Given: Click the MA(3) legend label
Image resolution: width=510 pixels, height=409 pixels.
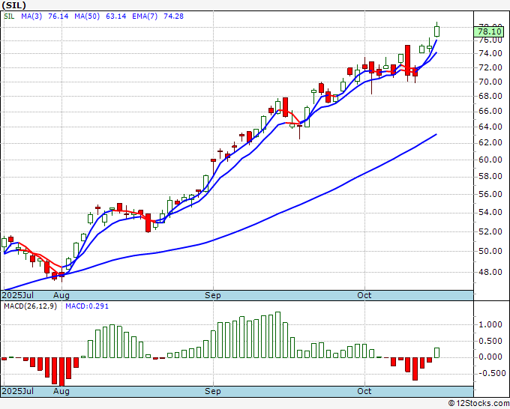Looking at the screenshot, I should coord(31,16).
